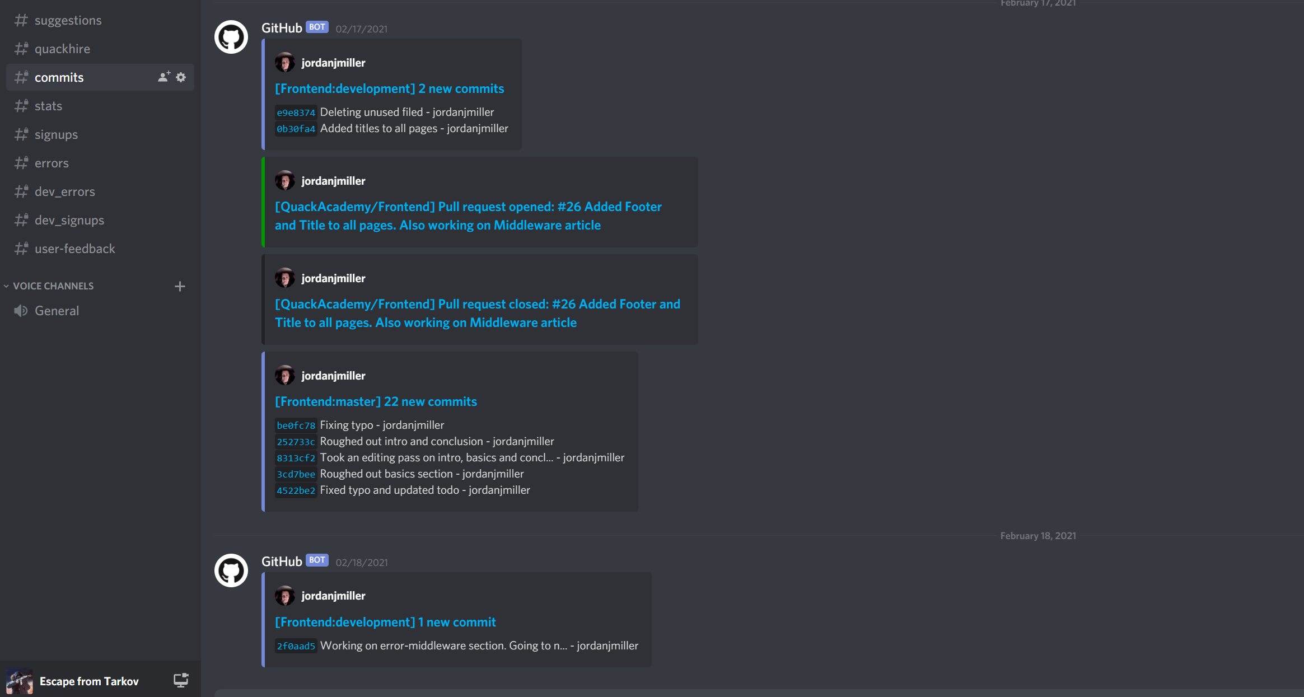Open the suggestions channel
Viewport: 1304px width, 697px height.
point(68,20)
